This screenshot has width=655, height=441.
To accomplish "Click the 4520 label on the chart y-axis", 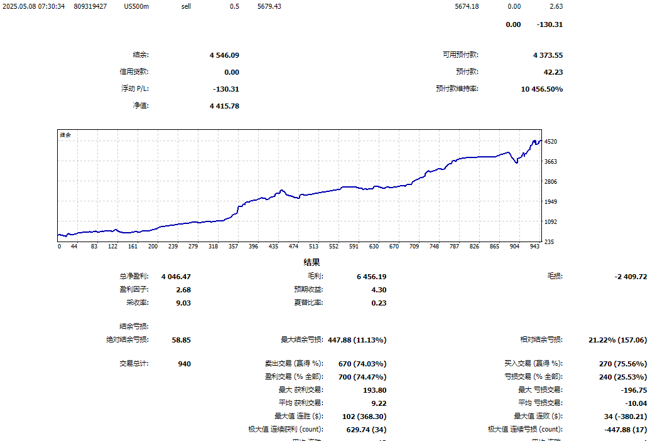I will (551, 142).
